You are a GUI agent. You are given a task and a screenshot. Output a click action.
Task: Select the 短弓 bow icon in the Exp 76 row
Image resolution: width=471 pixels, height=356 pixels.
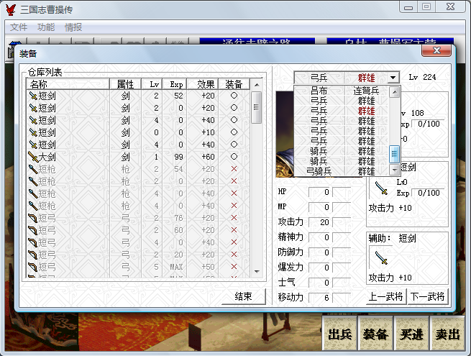point(32,217)
